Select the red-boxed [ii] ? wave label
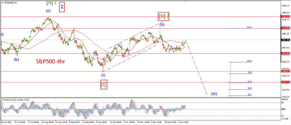Screen dimensions: 291x125 [163, 16]
